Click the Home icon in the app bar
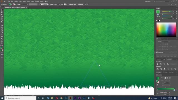The width and height of the screenshot is (178, 100). [x=4, y=1]
